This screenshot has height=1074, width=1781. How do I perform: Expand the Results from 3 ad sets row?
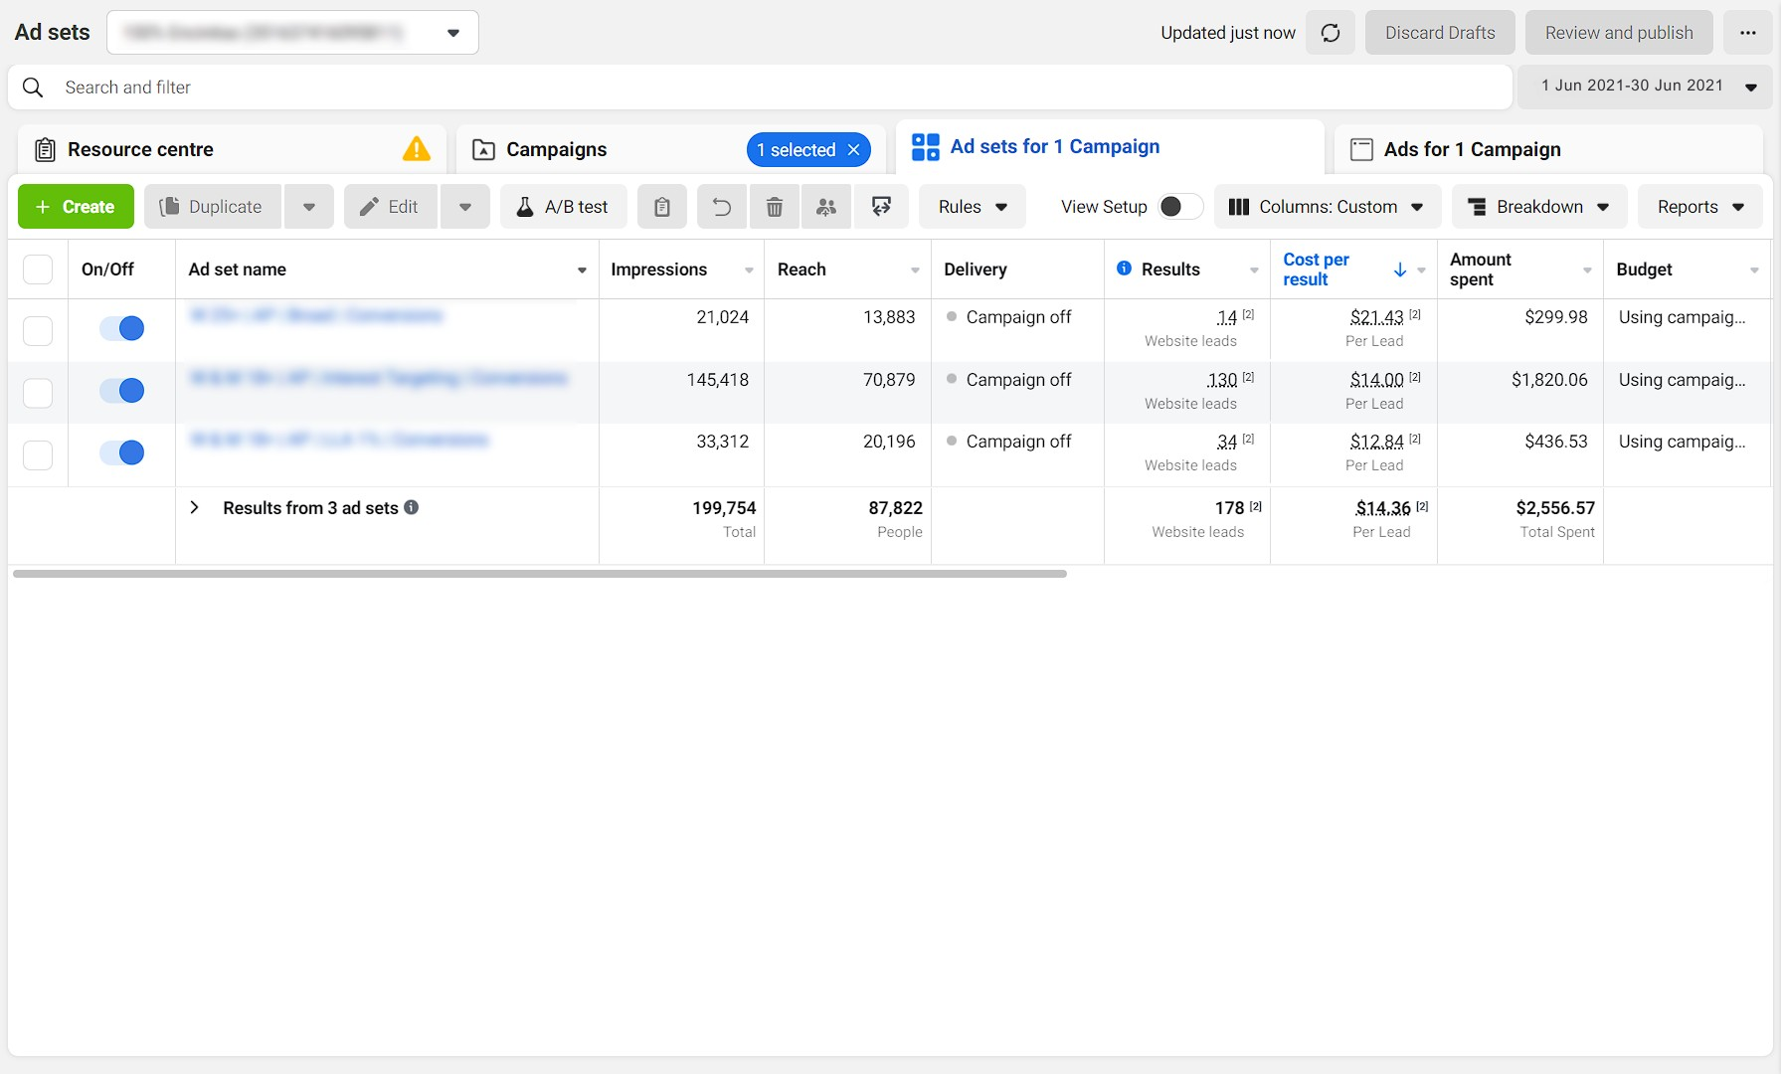194,507
